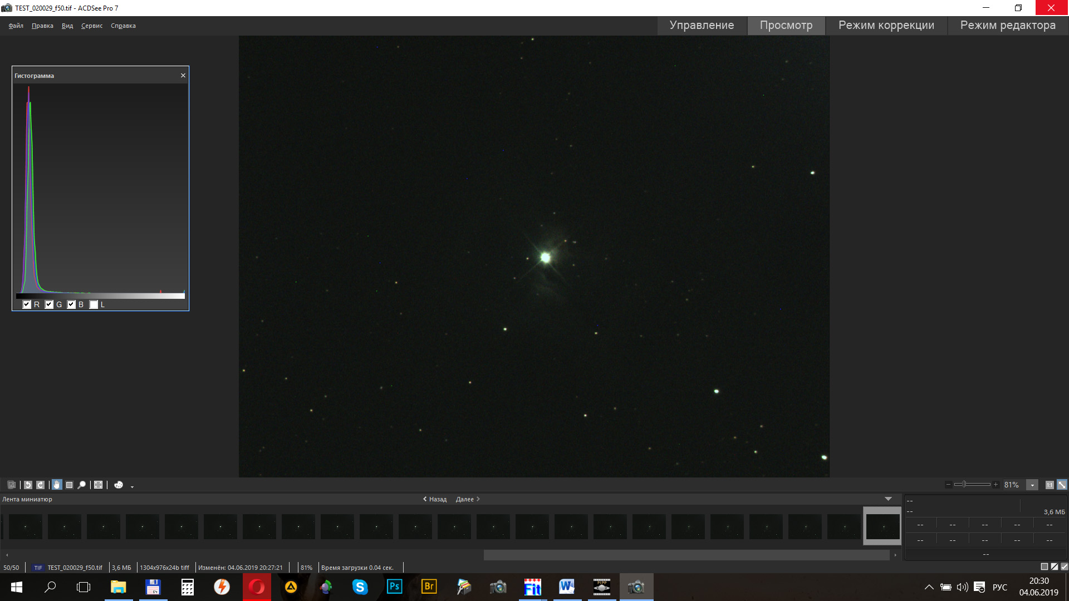Select the Hand scroll tool
Image resolution: width=1069 pixels, height=601 pixels.
[57, 485]
